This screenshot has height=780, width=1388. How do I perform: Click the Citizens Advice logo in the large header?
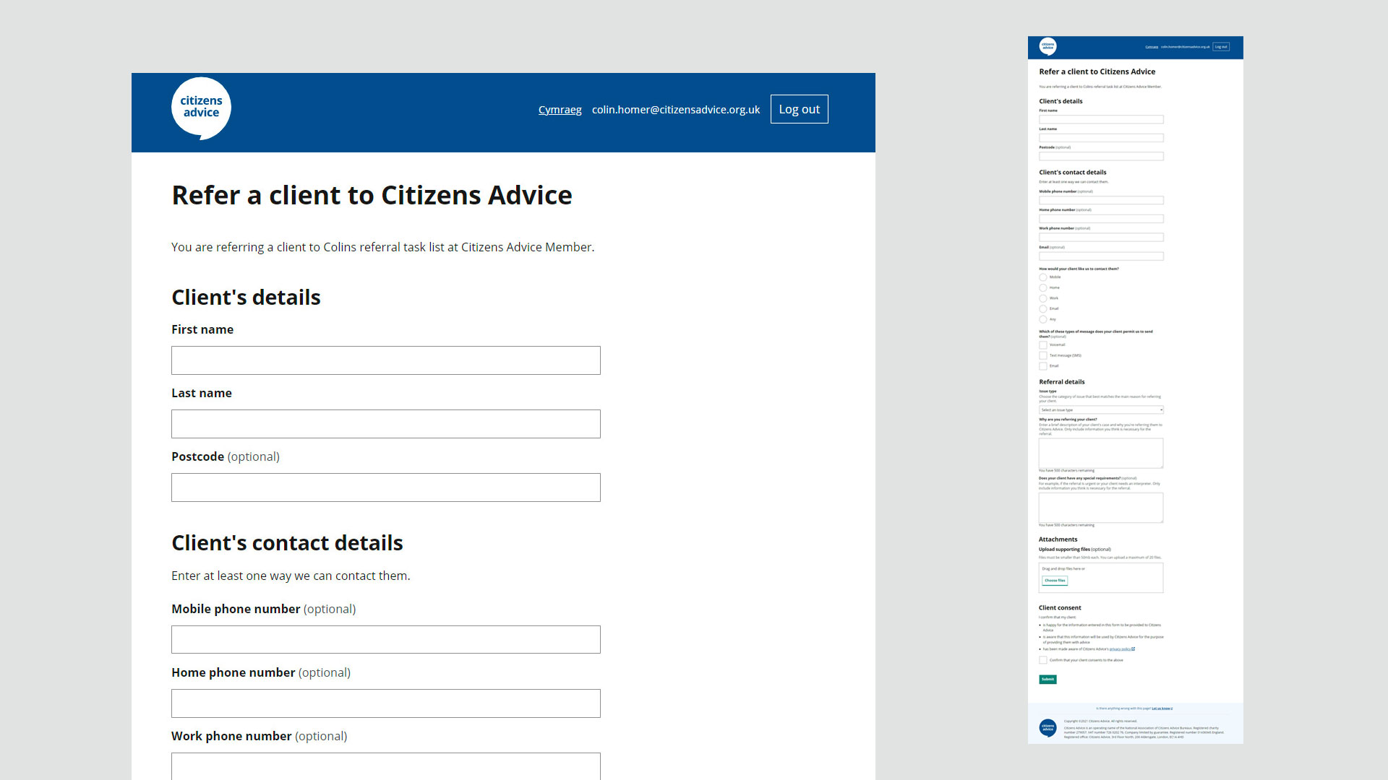201,108
